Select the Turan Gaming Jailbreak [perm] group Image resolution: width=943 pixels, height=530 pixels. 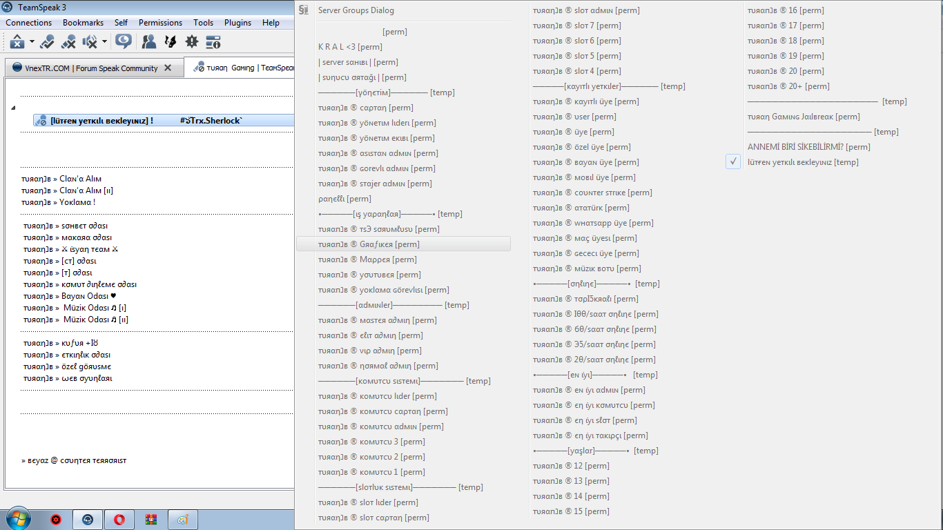pos(804,117)
